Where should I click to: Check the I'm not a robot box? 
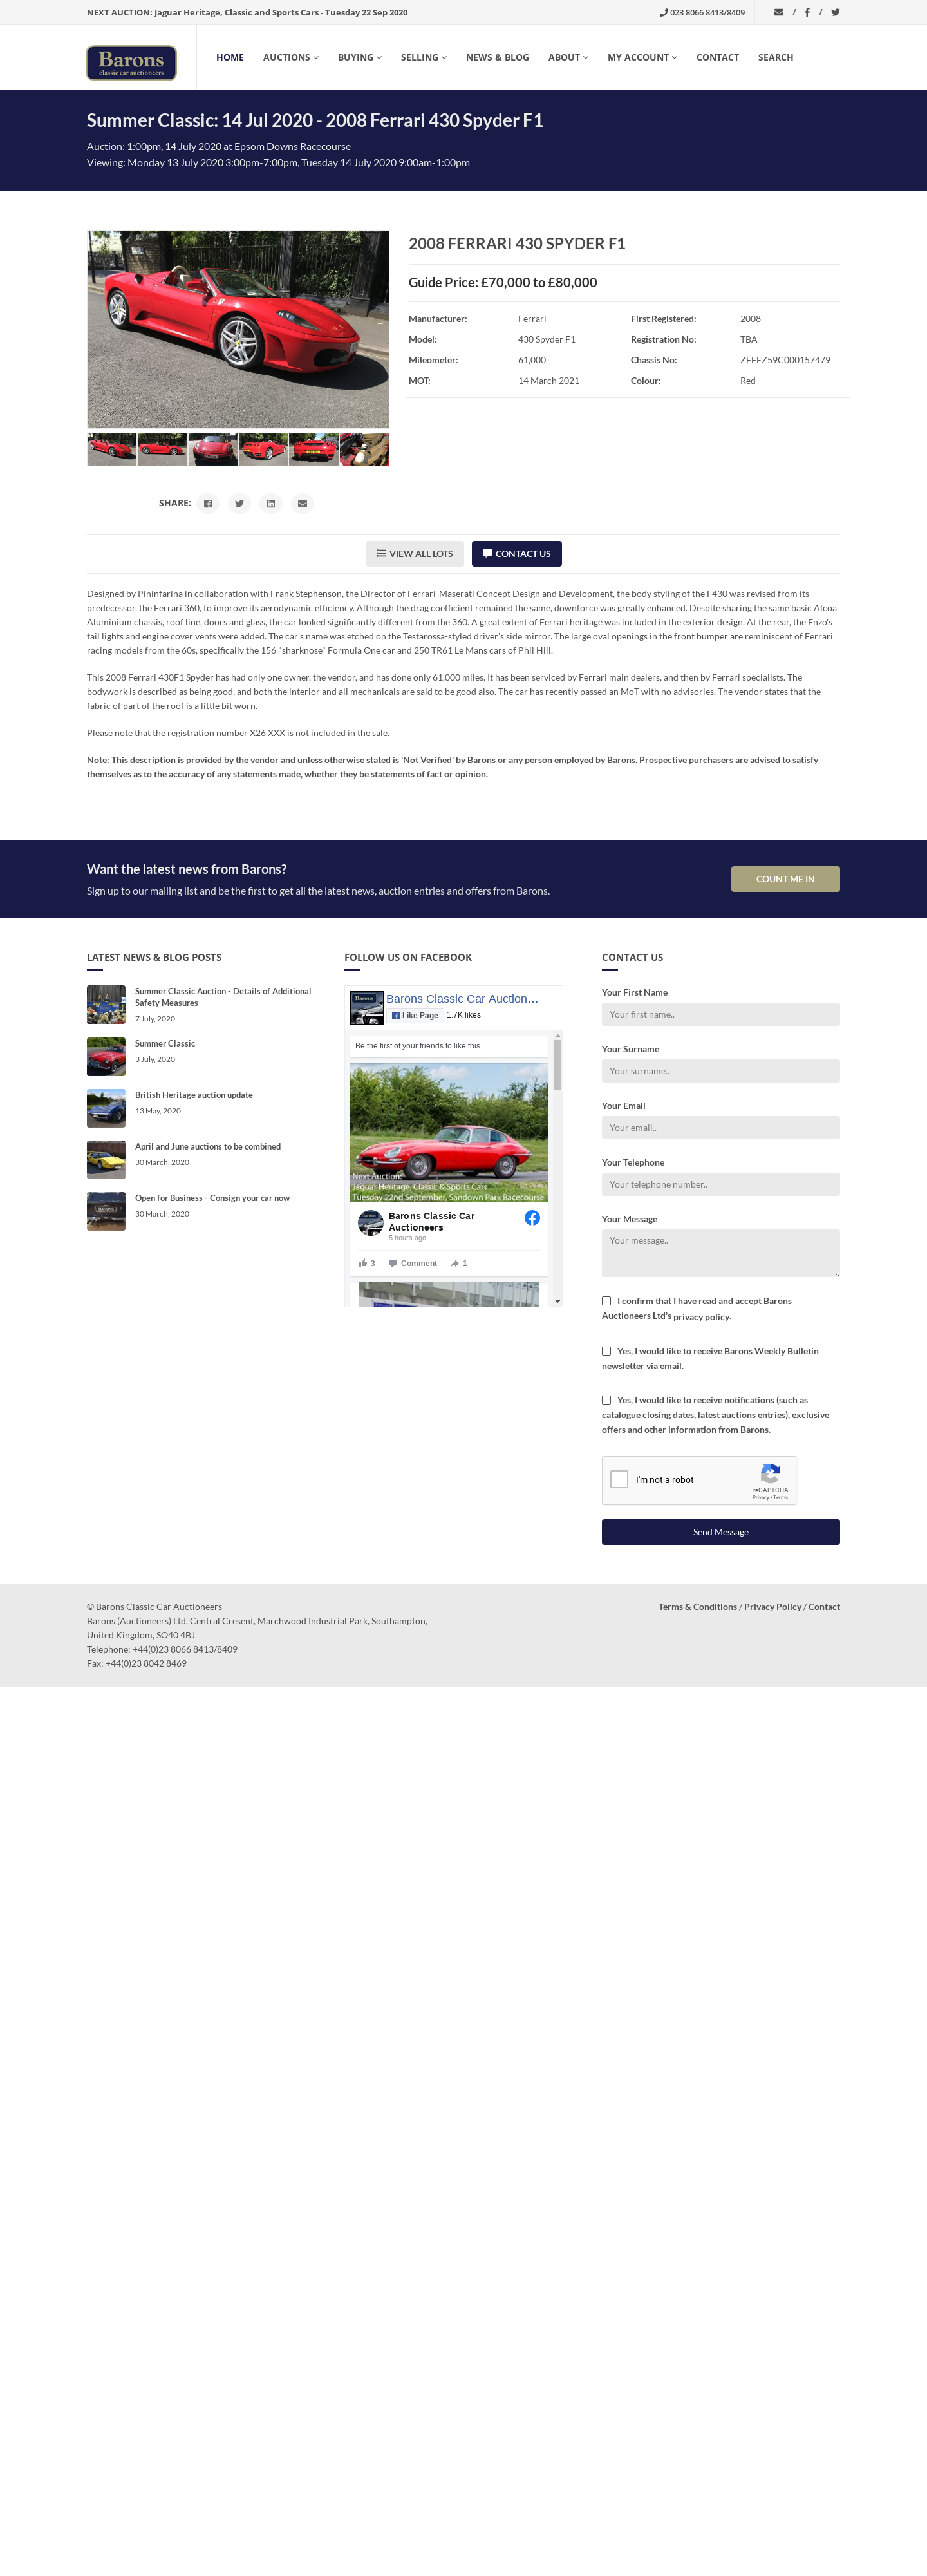619,1479
